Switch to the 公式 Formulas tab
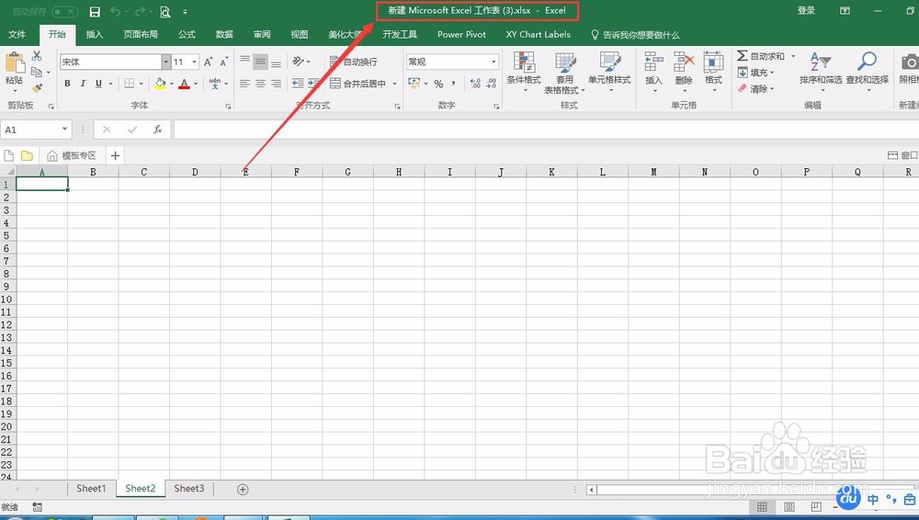 (187, 35)
